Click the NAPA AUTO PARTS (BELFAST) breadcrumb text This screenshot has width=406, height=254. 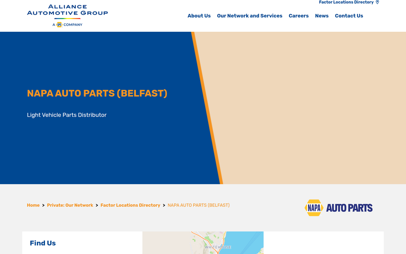pos(199,205)
